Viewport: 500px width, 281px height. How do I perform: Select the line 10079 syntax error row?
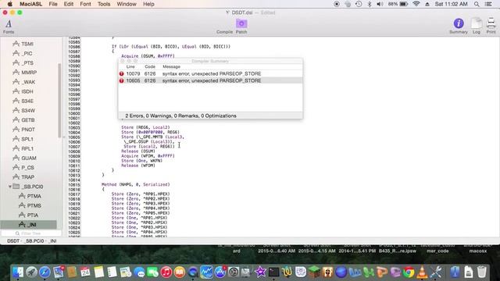point(210,73)
